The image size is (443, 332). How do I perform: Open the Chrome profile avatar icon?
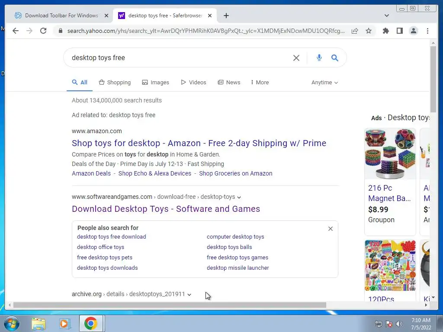pos(414,31)
